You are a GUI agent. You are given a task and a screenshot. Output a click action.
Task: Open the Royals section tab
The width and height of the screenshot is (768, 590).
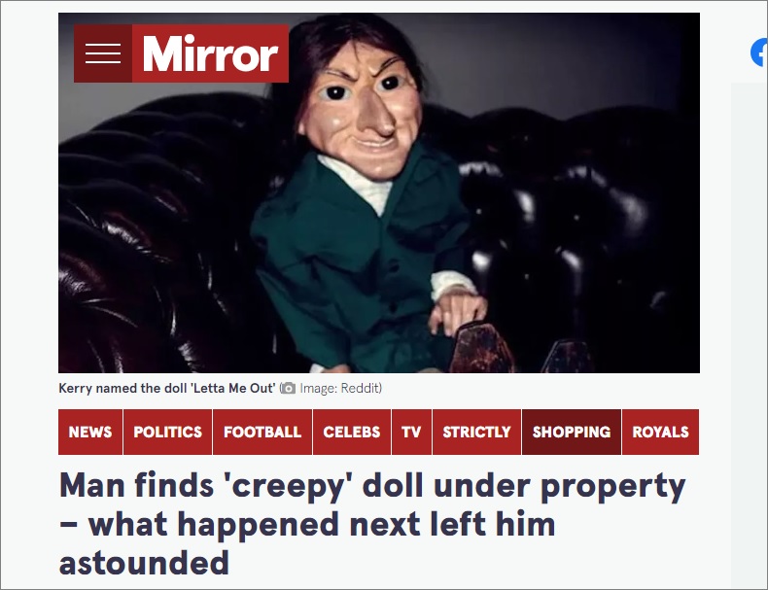[x=660, y=432]
